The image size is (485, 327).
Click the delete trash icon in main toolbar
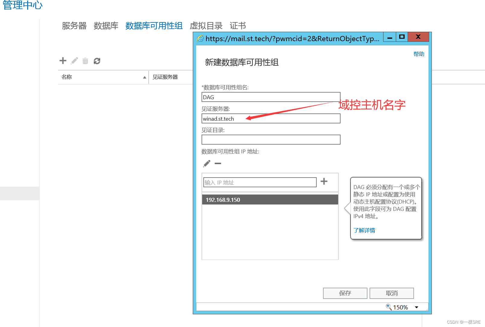[86, 61]
